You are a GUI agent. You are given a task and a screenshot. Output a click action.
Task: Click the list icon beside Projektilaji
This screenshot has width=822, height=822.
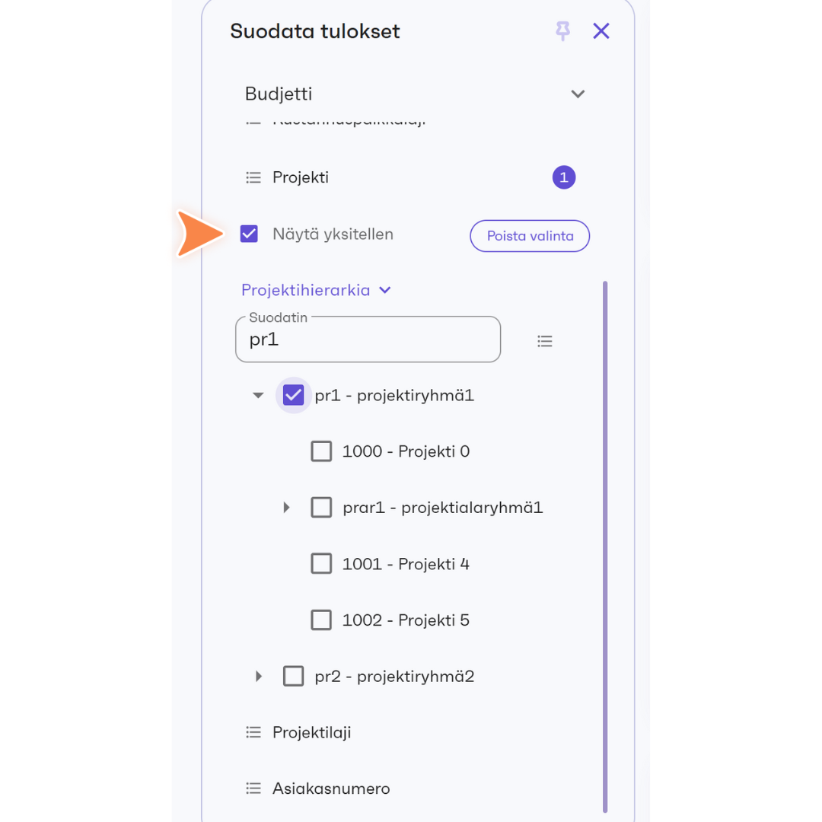click(253, 732)
